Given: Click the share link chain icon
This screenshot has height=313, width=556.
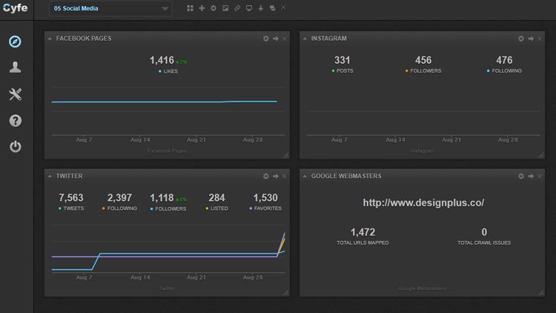Looking at the screenshot, I should pyautogui.click(x=237, y=8).
